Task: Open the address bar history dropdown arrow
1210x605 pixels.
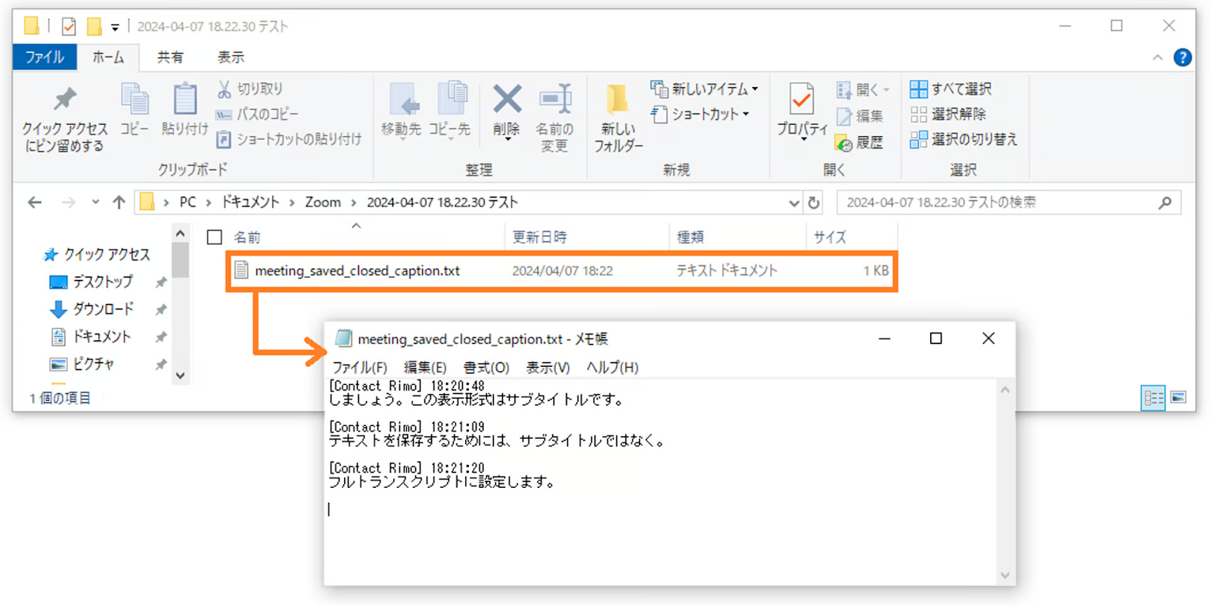Action: 793,203
